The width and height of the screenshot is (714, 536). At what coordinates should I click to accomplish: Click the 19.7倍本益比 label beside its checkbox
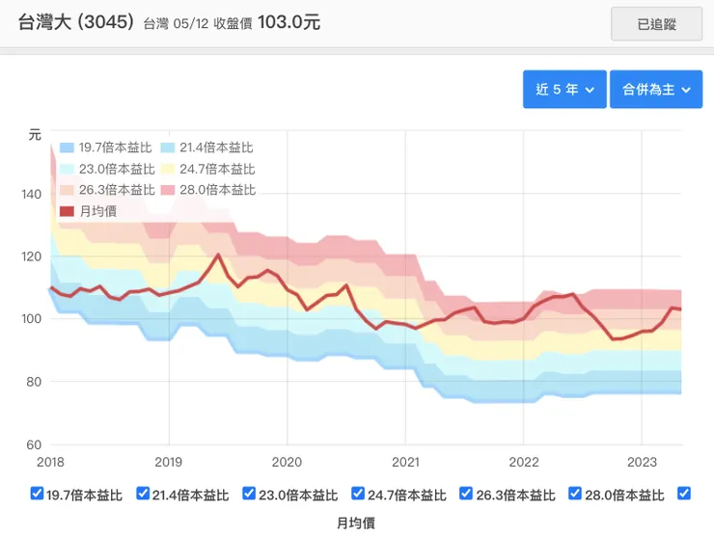point(84,496)
